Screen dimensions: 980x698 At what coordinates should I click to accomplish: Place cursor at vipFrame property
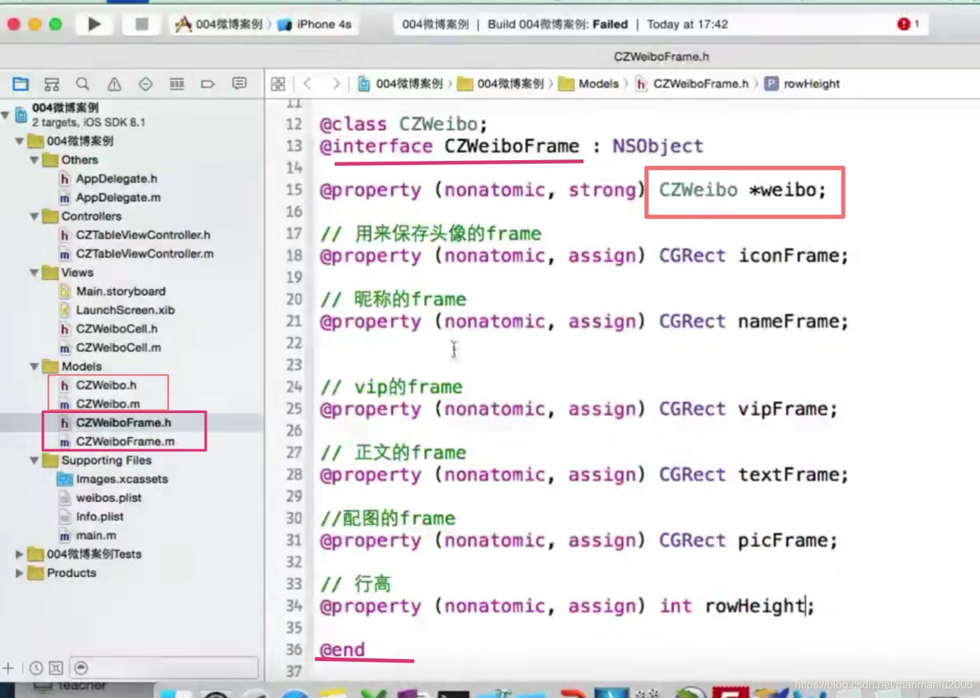pyautogui.click(x=782, y=409)
